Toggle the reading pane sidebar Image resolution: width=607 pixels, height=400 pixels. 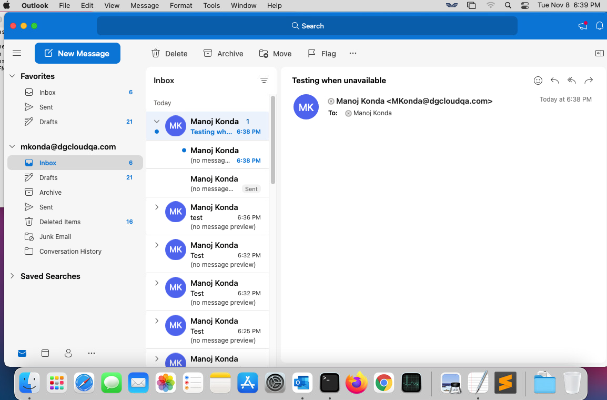click(599, 53)
